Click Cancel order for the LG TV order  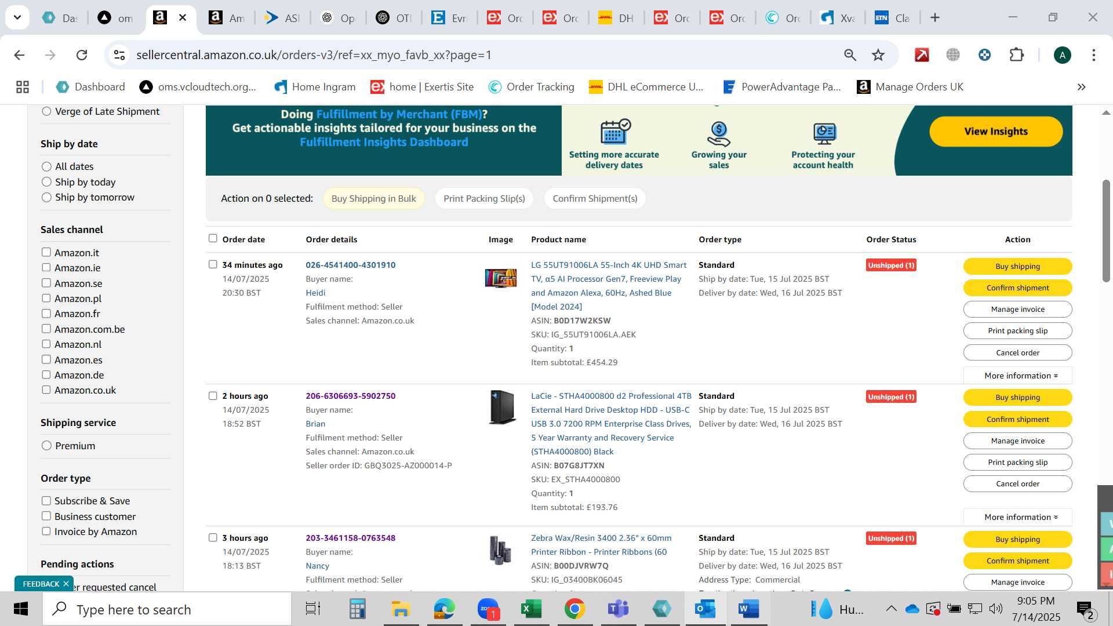coord(1018,352)
